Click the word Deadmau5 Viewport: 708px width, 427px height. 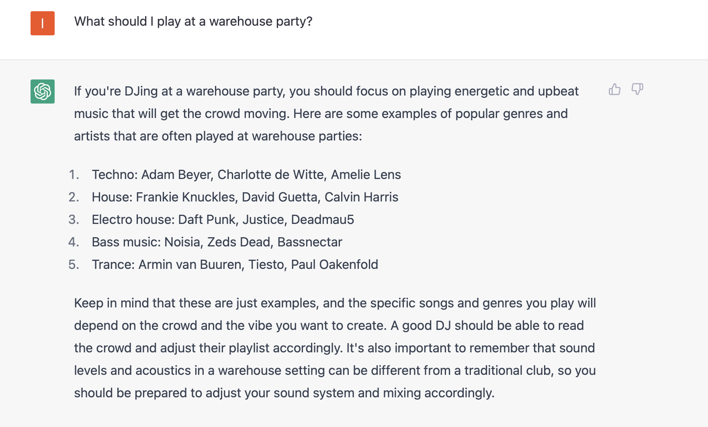[x=323, y=220]
